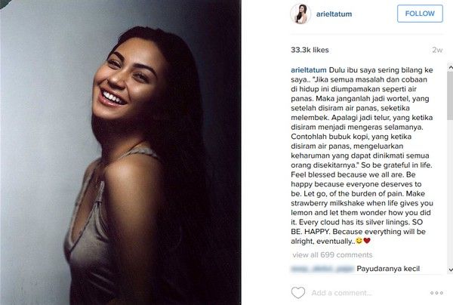Expand view all 699 comments
The width and height of the screenshot is (453, 305).
click(x=332, y=254)
